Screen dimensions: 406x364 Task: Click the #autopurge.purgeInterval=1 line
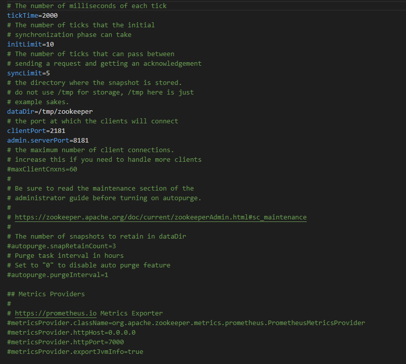click(58, 275)
